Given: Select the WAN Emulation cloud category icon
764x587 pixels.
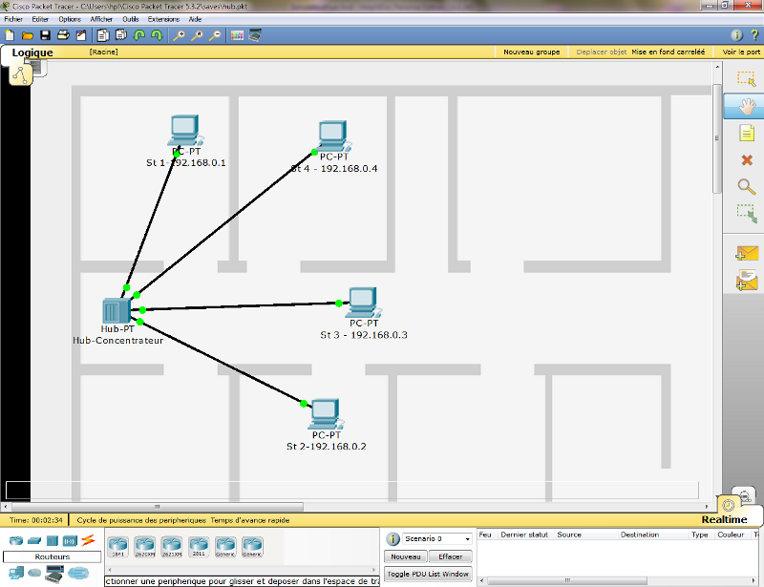Looking at the screenshot, I should (x=34, y=573).
